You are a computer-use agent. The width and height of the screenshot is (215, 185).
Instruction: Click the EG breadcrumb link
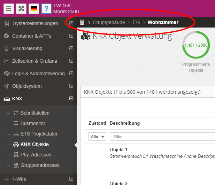coord(136,22)
